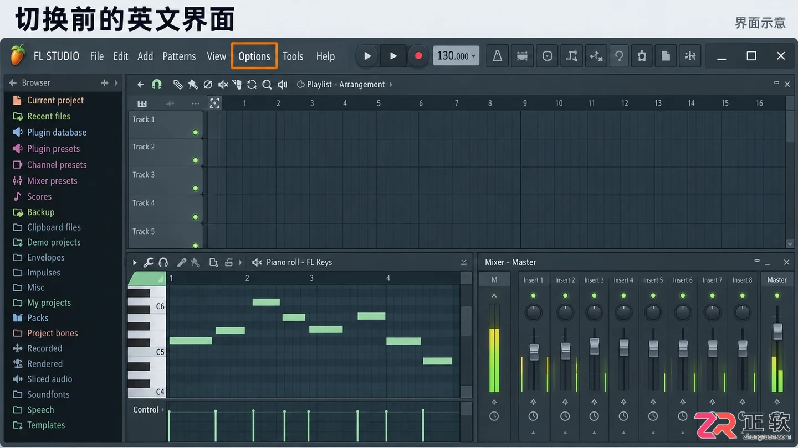Open the File menu
The width and height of the screenshot is (798, 448).
click(97, 56)
